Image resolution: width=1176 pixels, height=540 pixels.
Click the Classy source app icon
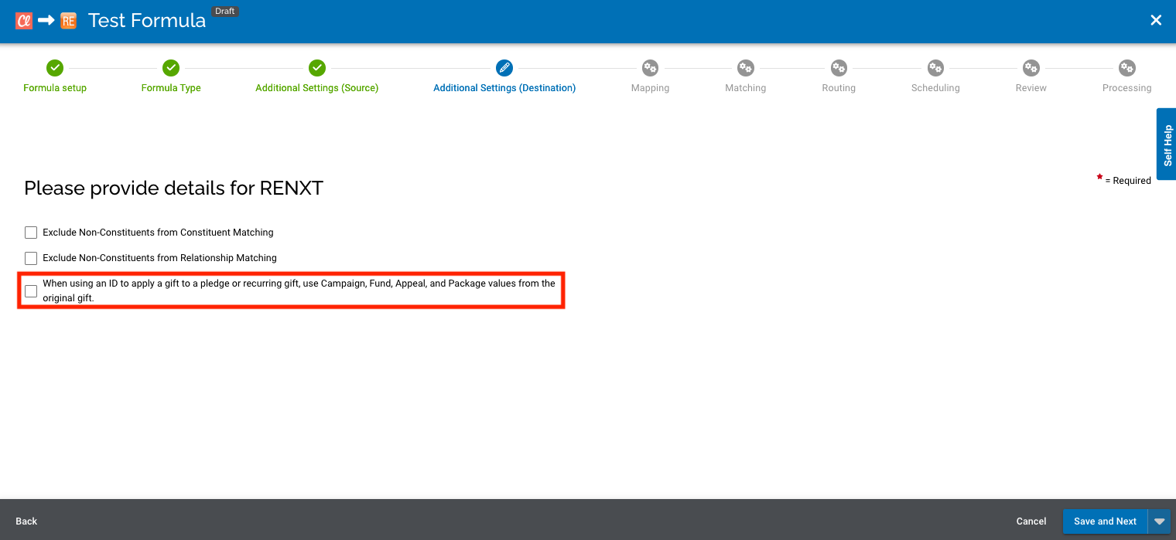tap(23, 20)
